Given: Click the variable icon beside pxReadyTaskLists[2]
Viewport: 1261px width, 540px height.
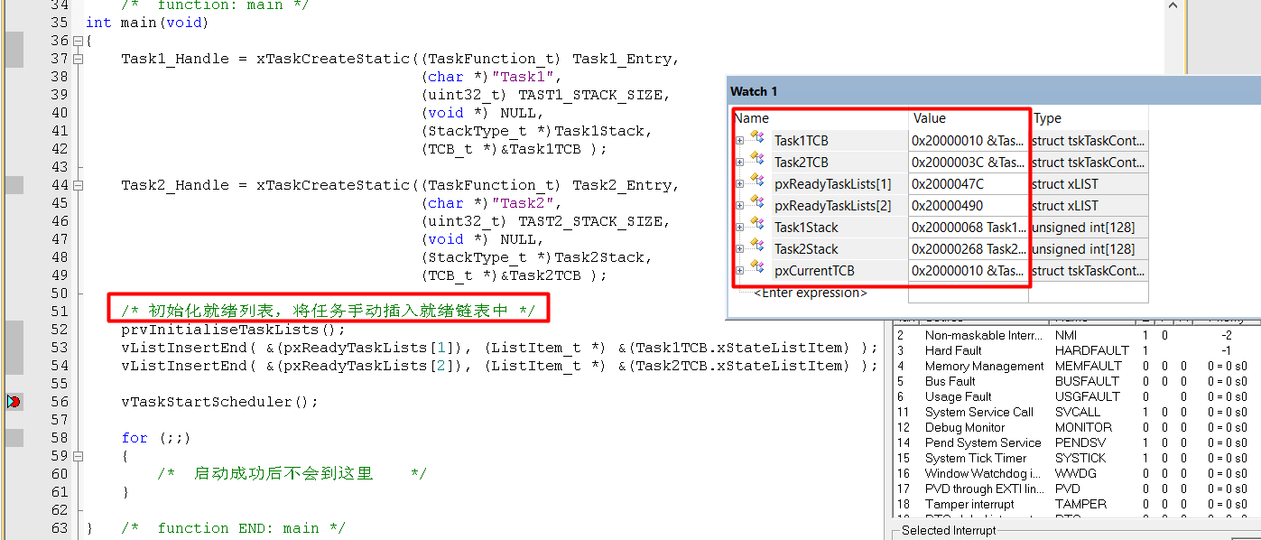Looking at the screenshot, I should point(757,204).
